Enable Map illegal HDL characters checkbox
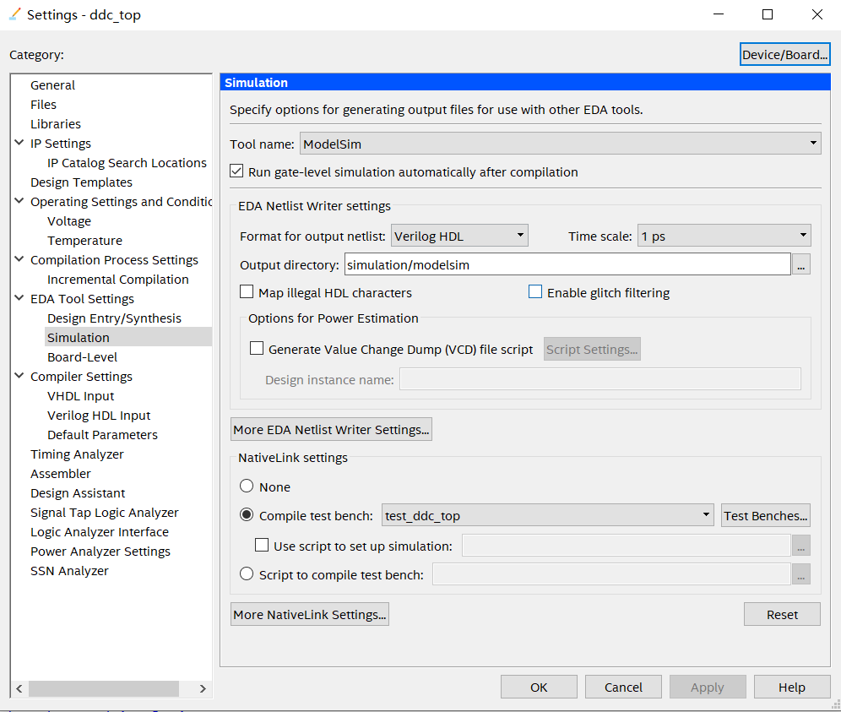 tap(247, 293)
